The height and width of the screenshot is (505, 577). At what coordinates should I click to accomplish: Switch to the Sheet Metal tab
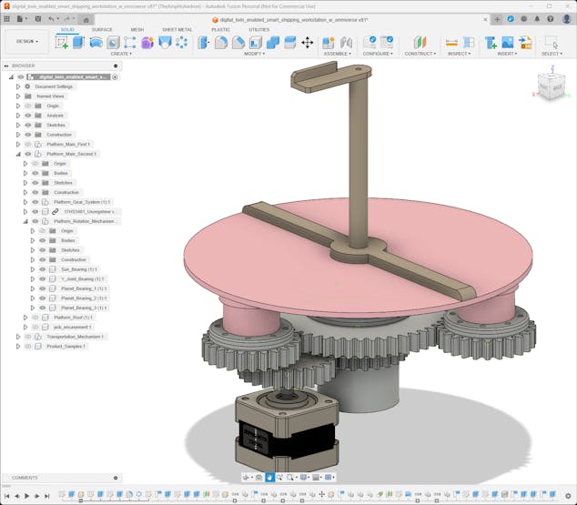(x=177, y=29)
